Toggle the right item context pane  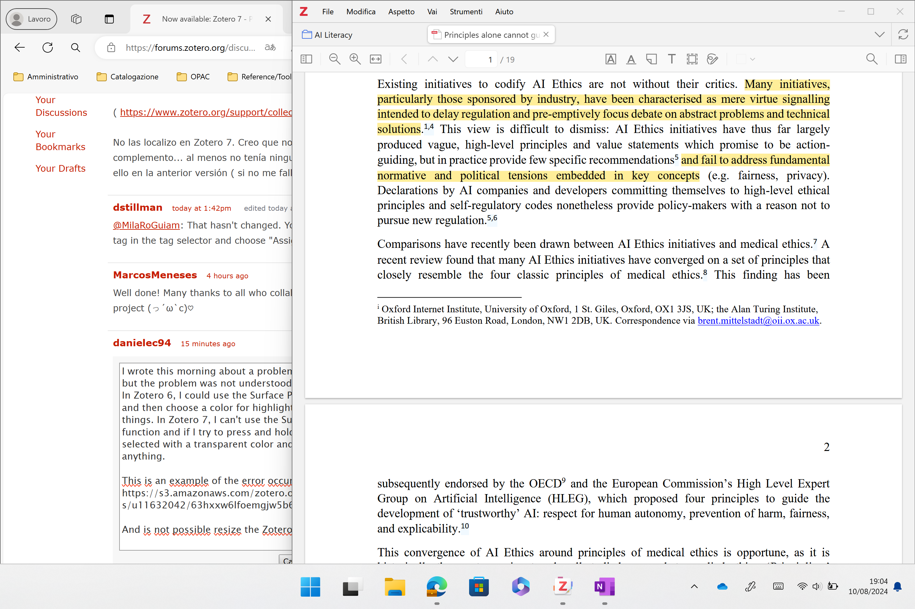point(900,59)
